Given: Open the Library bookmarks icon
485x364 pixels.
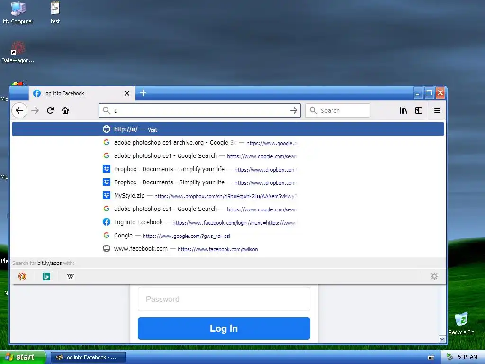Looking at the screenshot, I should pyautogui.click(x=404, y=110).
